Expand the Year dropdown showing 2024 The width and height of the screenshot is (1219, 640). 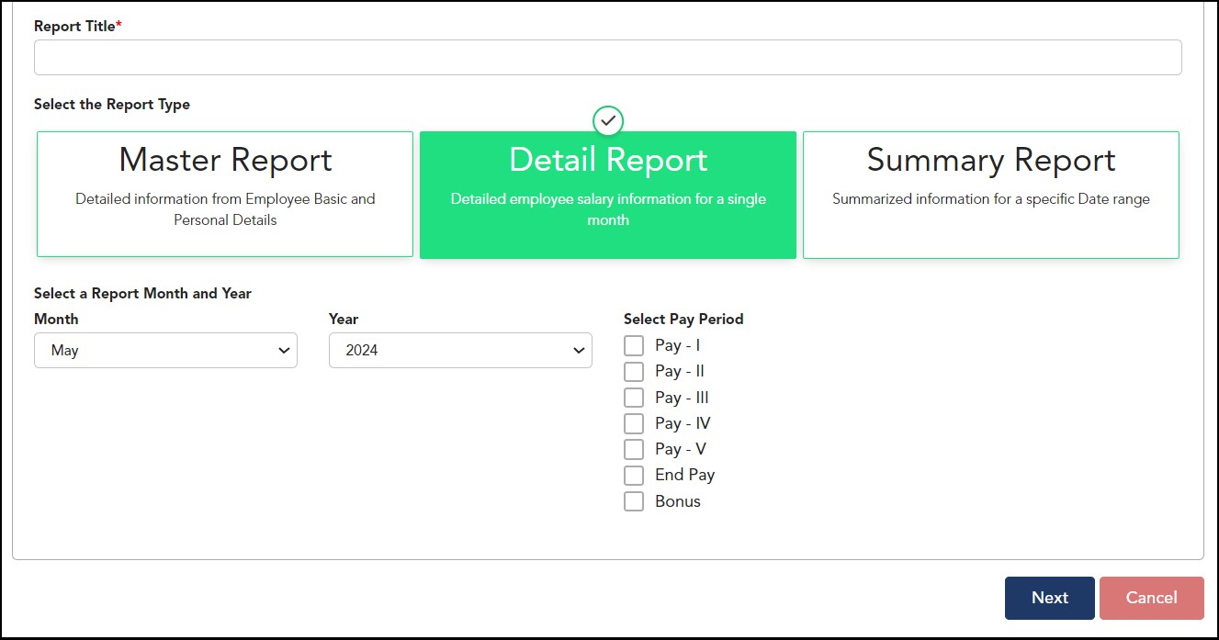[459, 351]
